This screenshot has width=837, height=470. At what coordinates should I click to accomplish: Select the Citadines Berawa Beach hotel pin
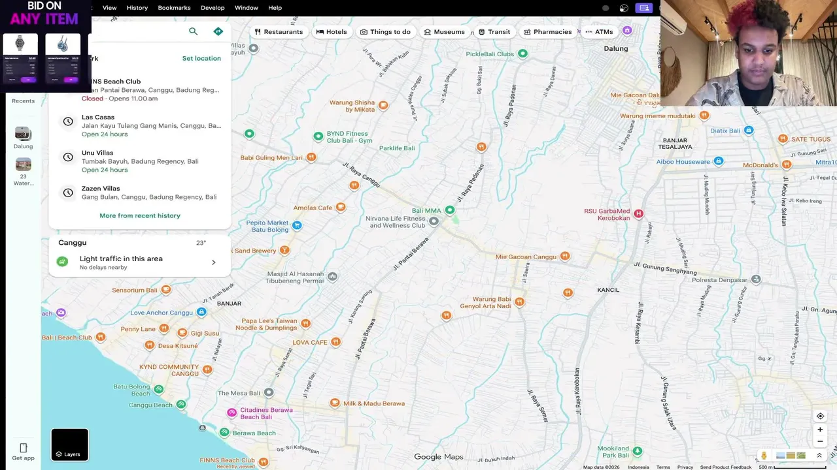231,413
